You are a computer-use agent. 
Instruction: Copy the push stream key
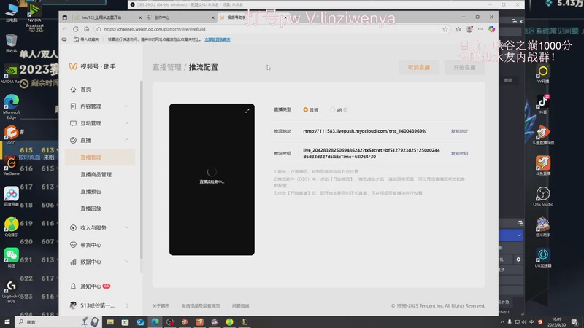coord(459,153)
